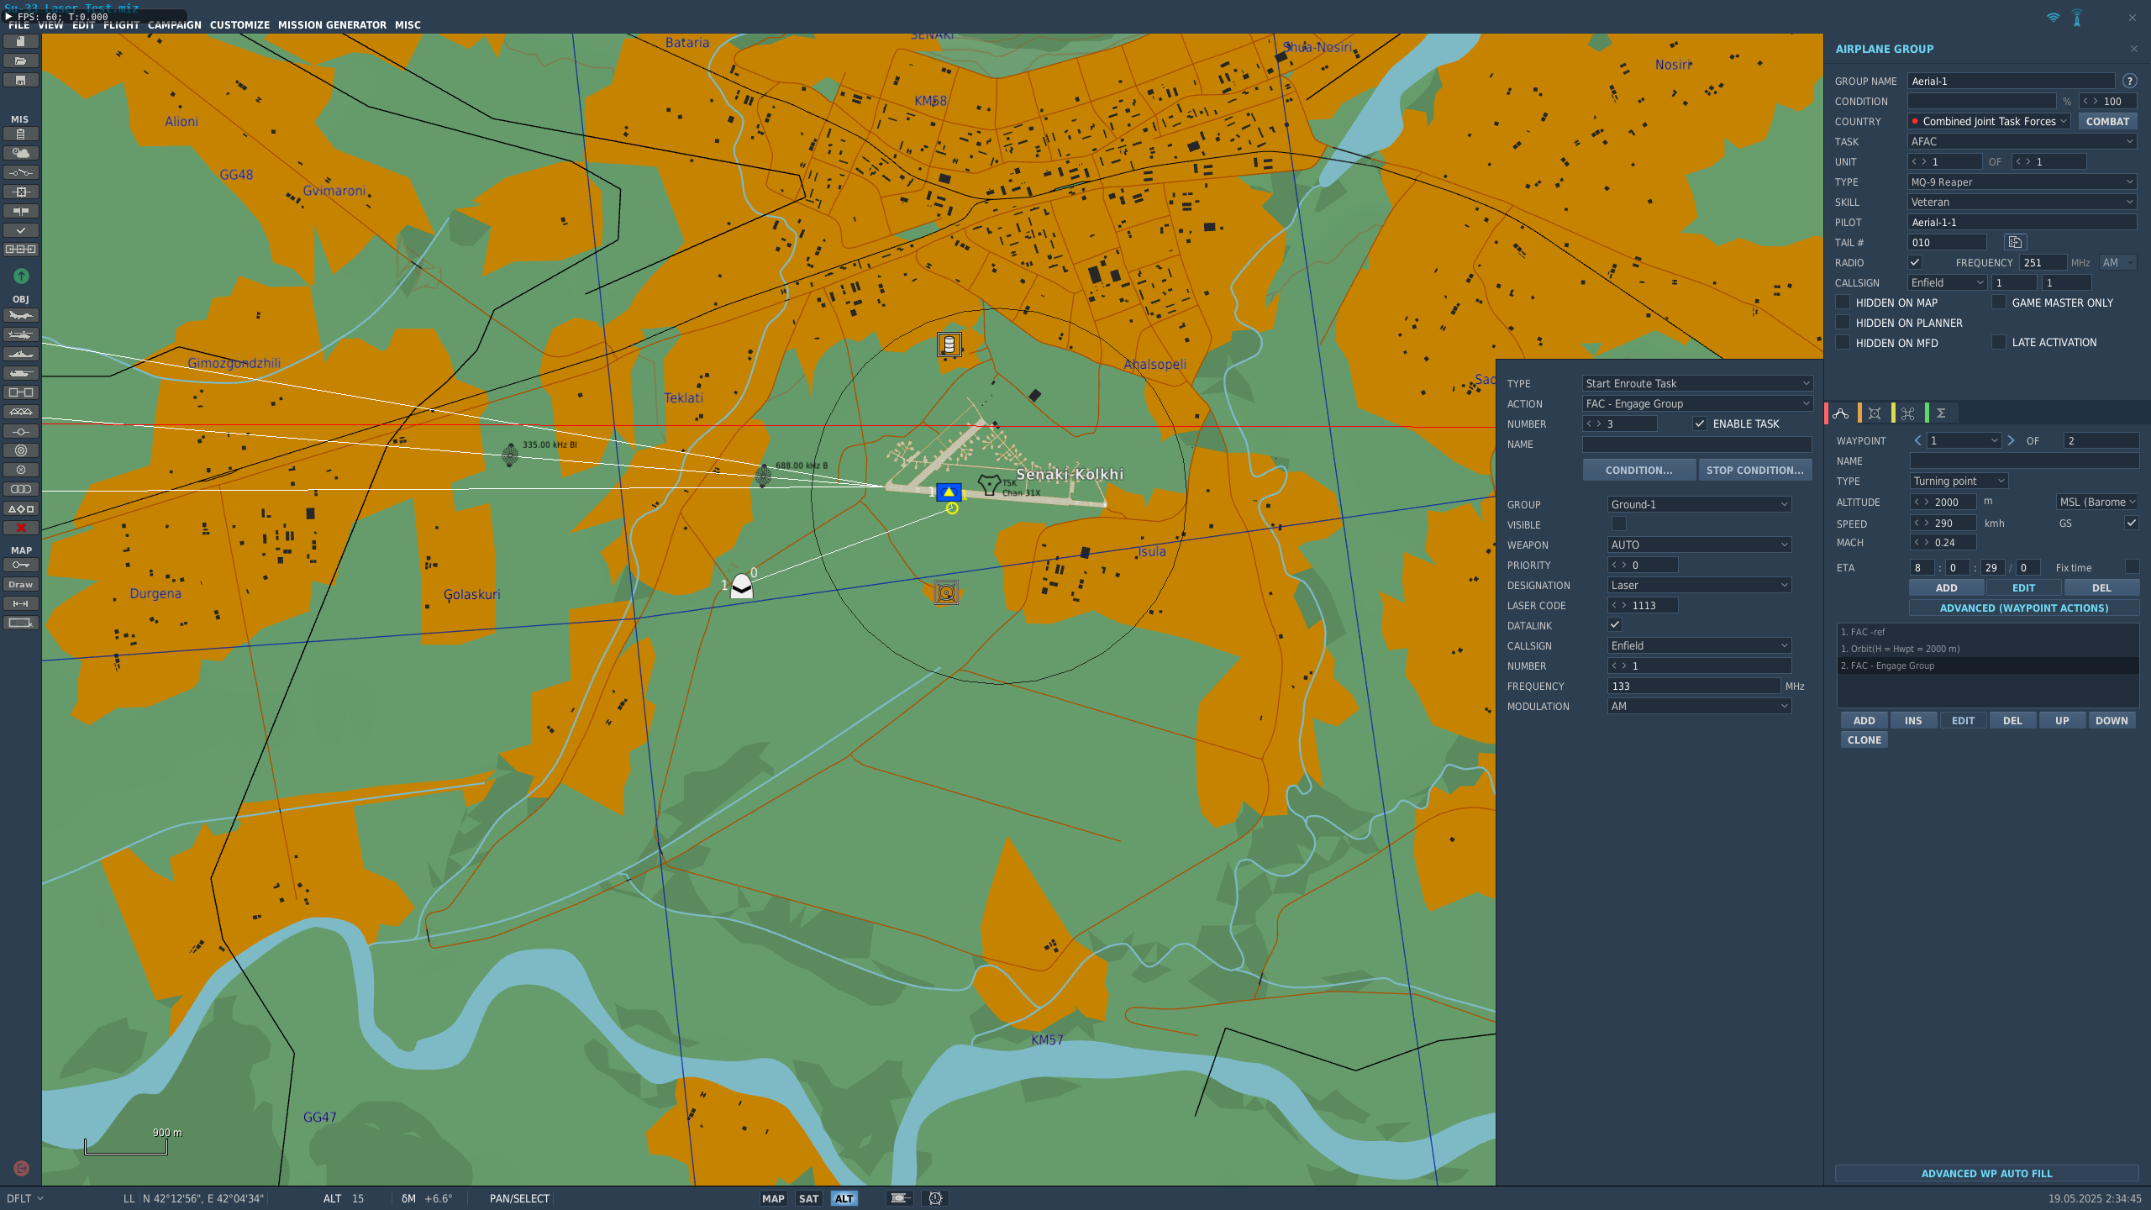The image size is (2151, 1210).
Task: Toggle the RADIO checkbox
Action: tap(1915, 262)
